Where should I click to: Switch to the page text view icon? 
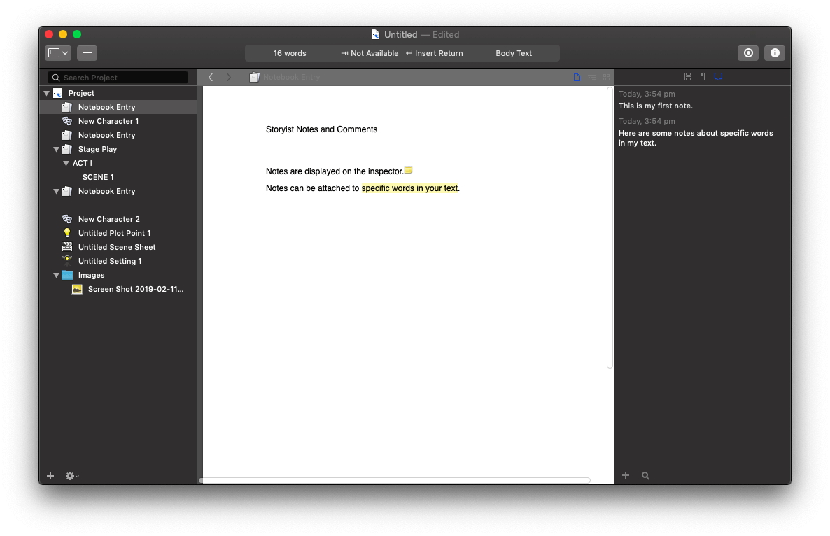point(577,77)
